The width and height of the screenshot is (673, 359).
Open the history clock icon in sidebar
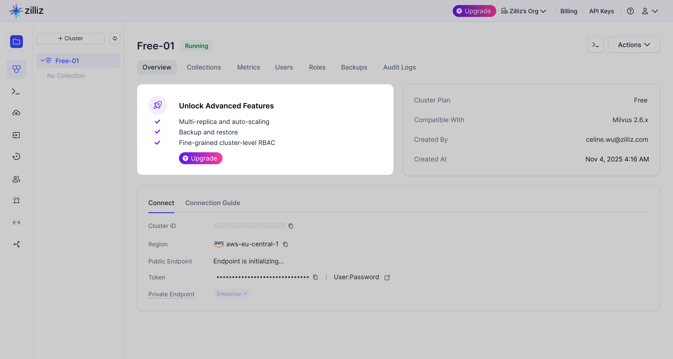coord(16,157)
